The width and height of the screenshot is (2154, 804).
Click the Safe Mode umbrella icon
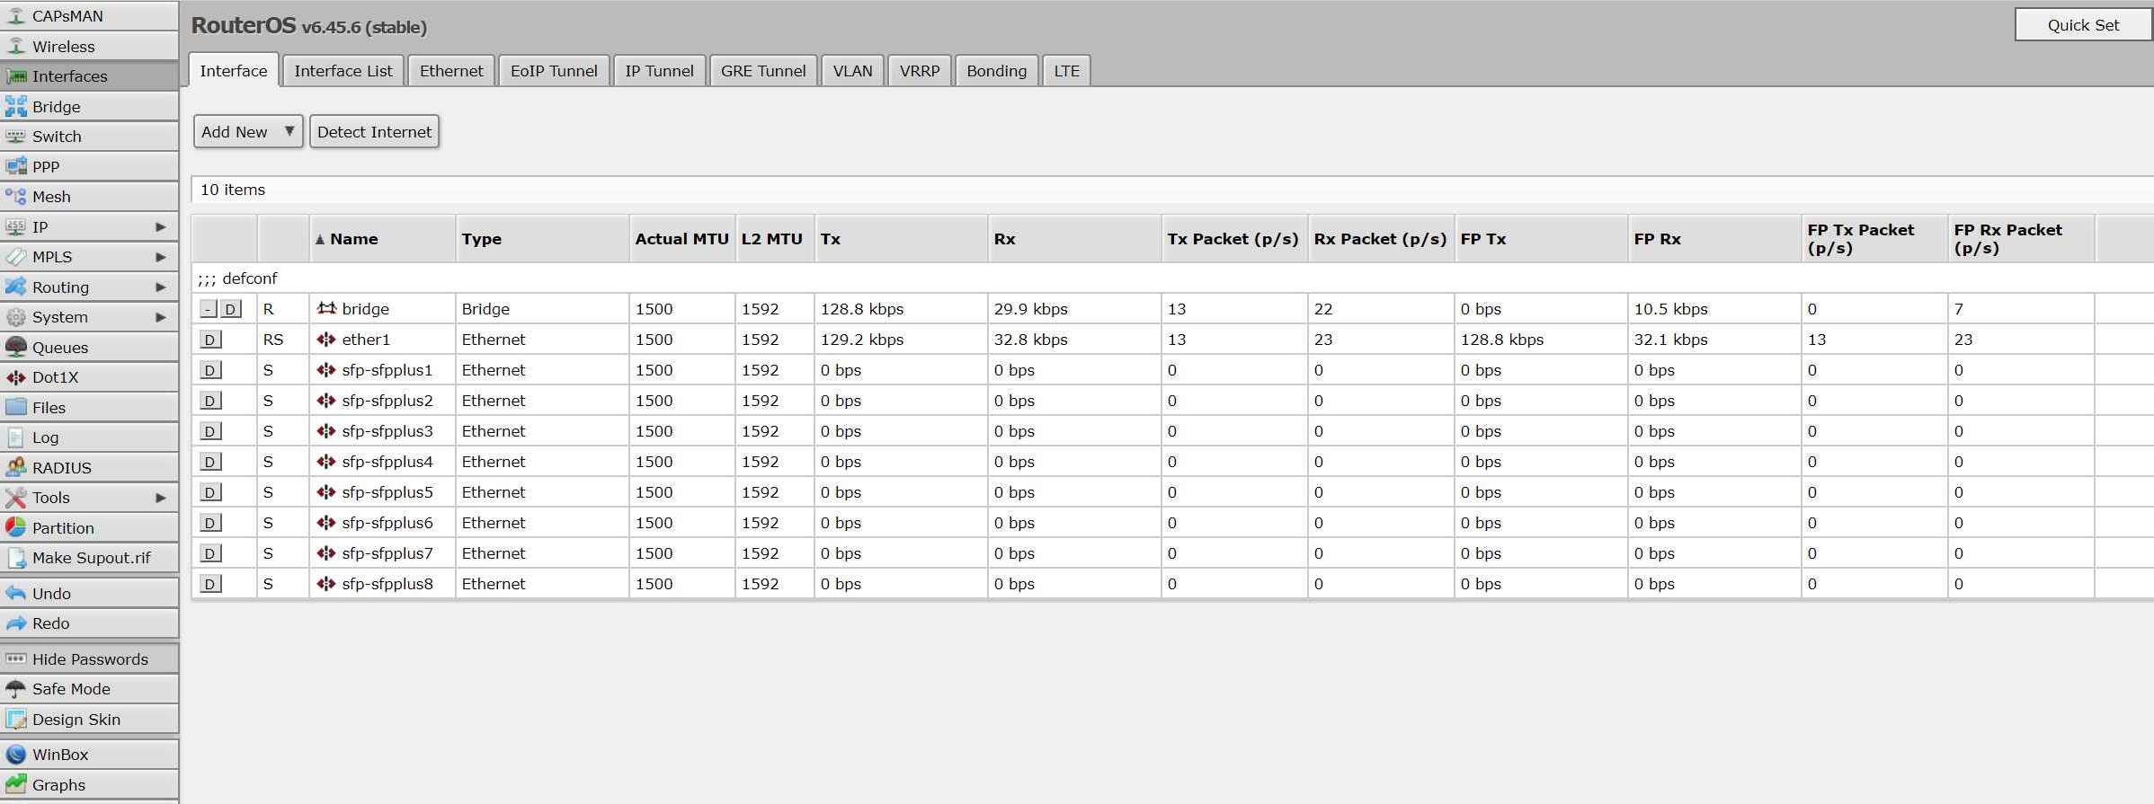(15, 689)
